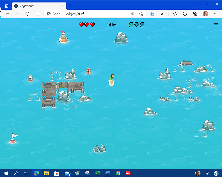
Task: Click the user photo in system tray
Action: tap(198, 173)
